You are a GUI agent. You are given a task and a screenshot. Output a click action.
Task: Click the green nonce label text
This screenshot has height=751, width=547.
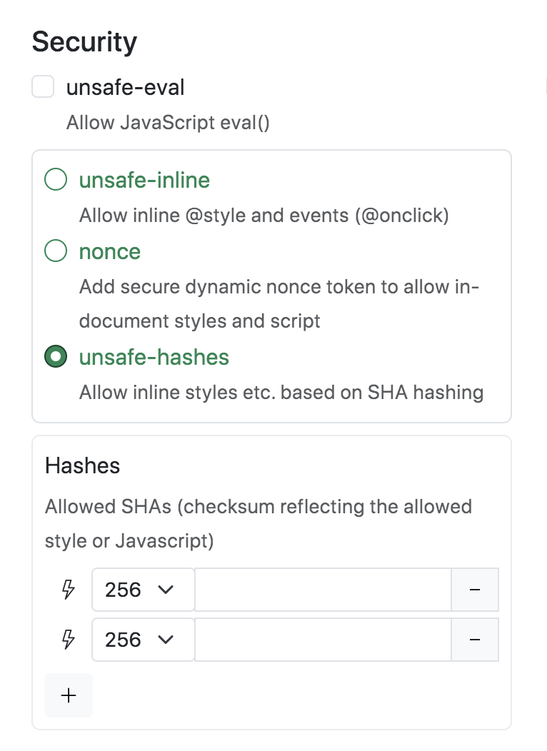click(x=110, y=251)
